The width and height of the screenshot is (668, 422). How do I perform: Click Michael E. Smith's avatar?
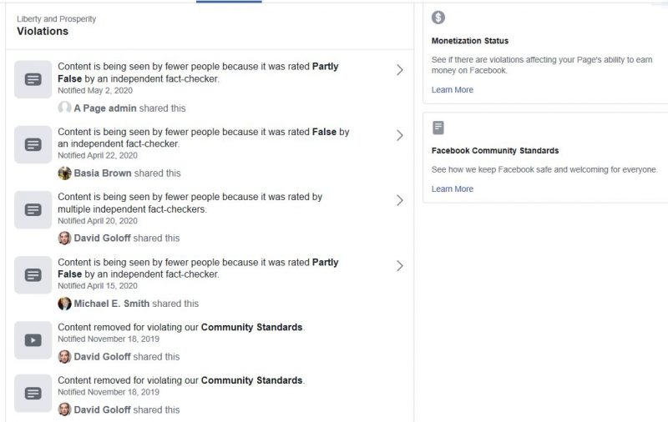click(x=65, y=304)
